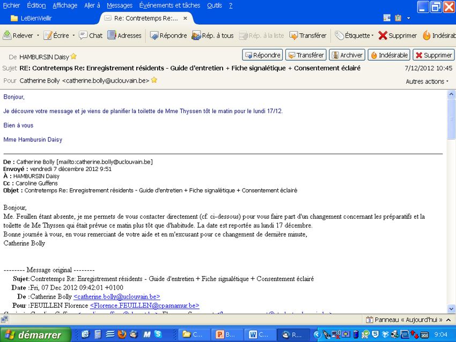Open the Outils menu

click(215, 5)
